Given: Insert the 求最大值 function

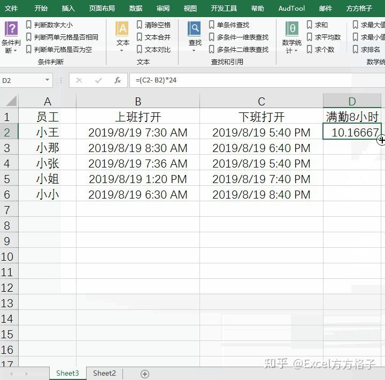Looking at the screenshot, I should click(369, 25).
